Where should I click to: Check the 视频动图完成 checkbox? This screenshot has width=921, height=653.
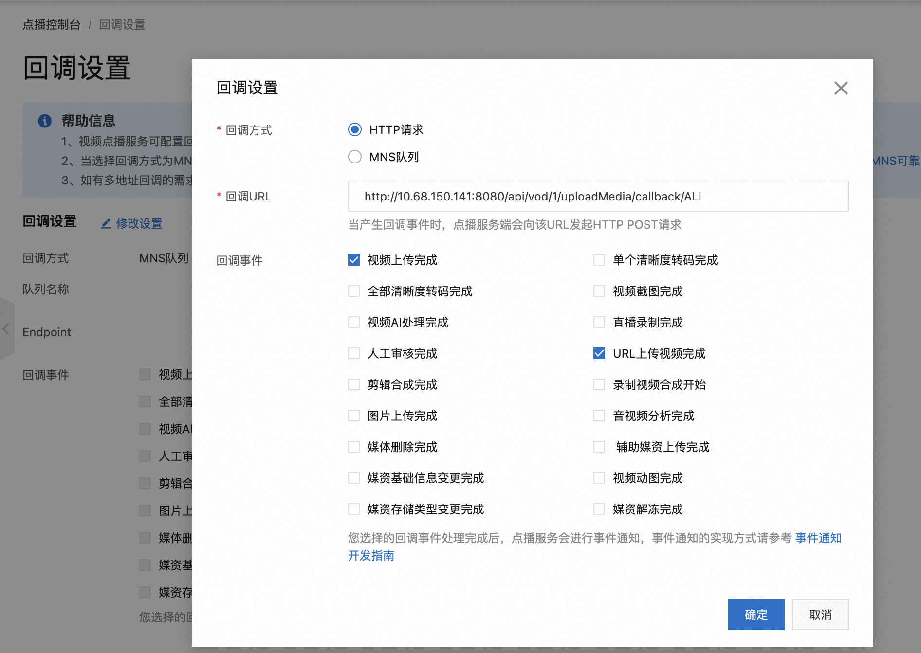click(599, 478)
